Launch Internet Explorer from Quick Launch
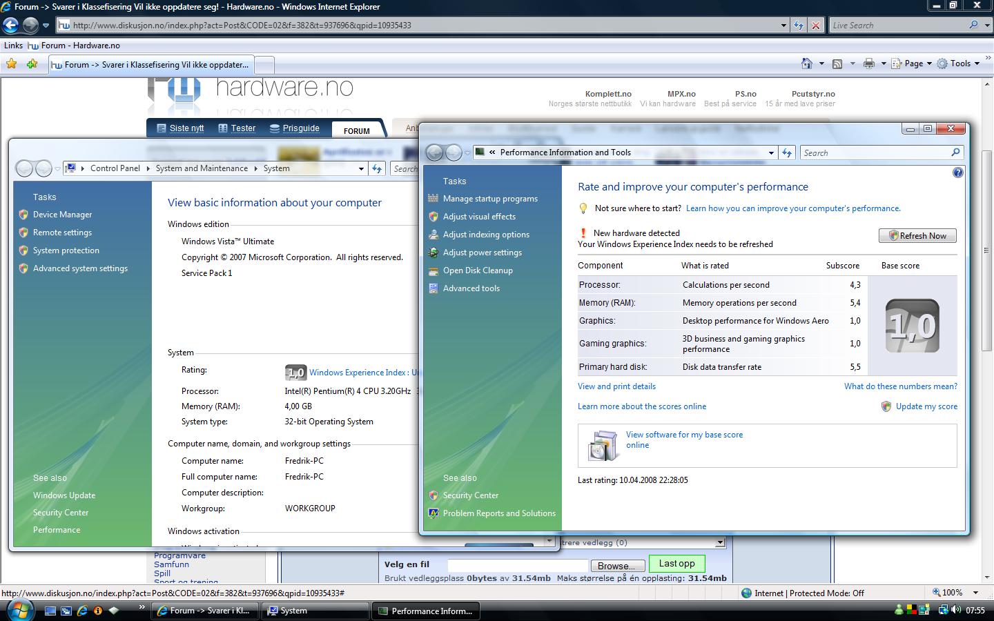The height and width of the screenshot is (621, 994). point(82,611)
